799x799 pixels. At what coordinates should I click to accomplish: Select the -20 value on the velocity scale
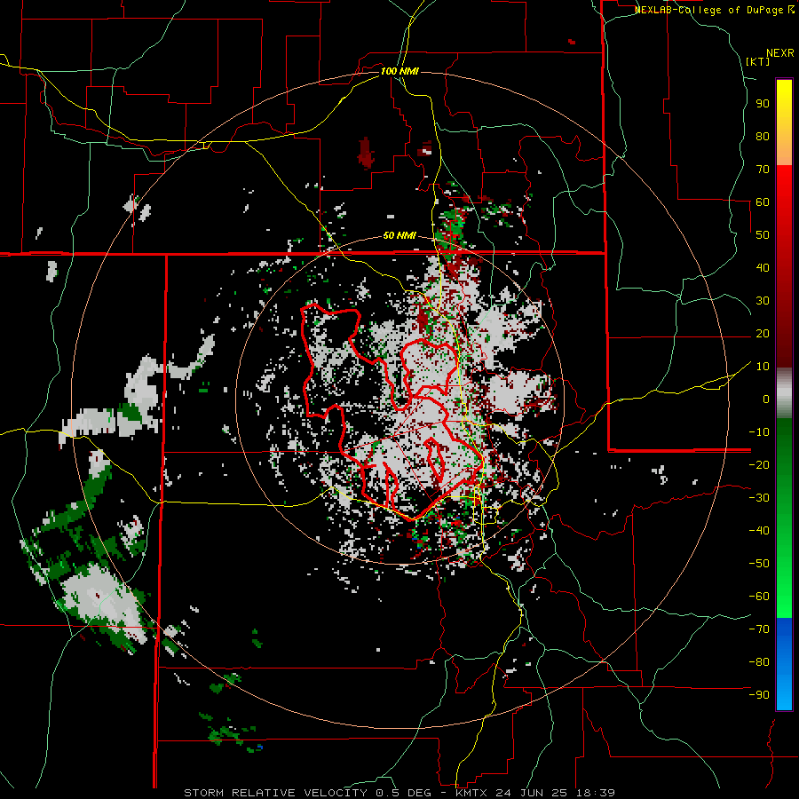pos(759,464)
